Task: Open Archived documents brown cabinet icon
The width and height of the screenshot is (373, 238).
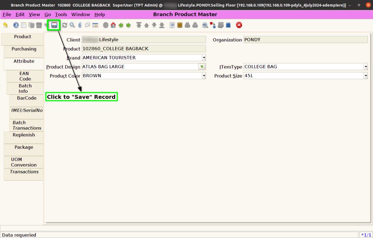Action: [x=180, y=25]
